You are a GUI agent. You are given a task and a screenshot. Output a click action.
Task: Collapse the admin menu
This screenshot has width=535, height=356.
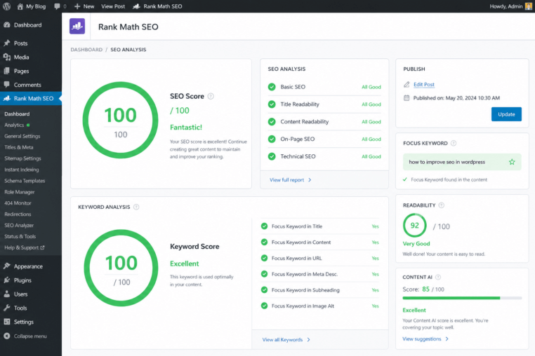pos(25,336)
